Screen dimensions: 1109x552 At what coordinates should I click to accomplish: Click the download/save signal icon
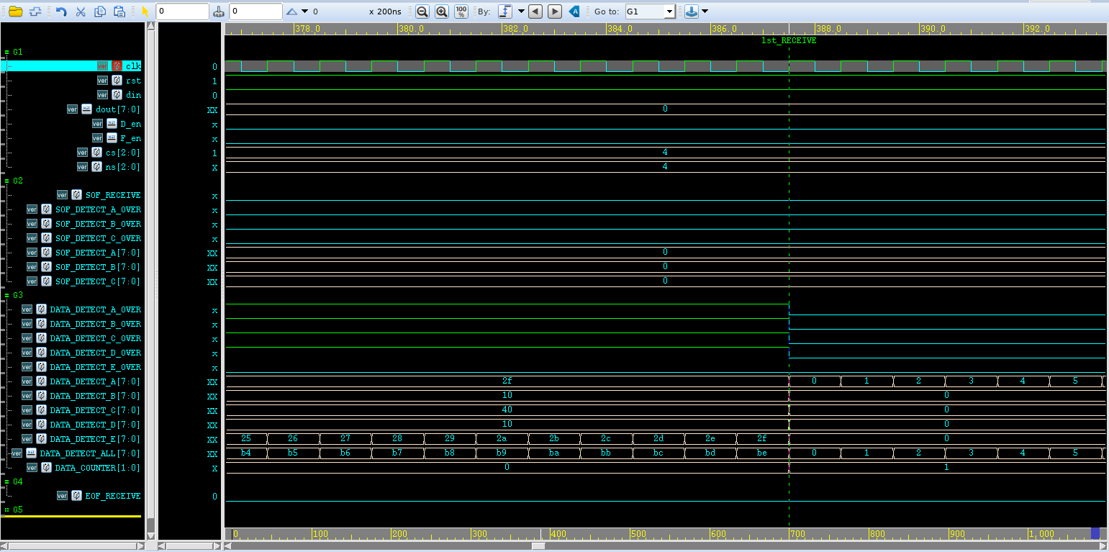pyautogui.click(x=691, y=12)
